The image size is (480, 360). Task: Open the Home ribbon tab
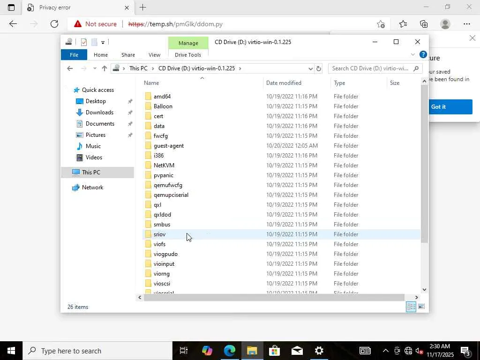coord(101,55)
